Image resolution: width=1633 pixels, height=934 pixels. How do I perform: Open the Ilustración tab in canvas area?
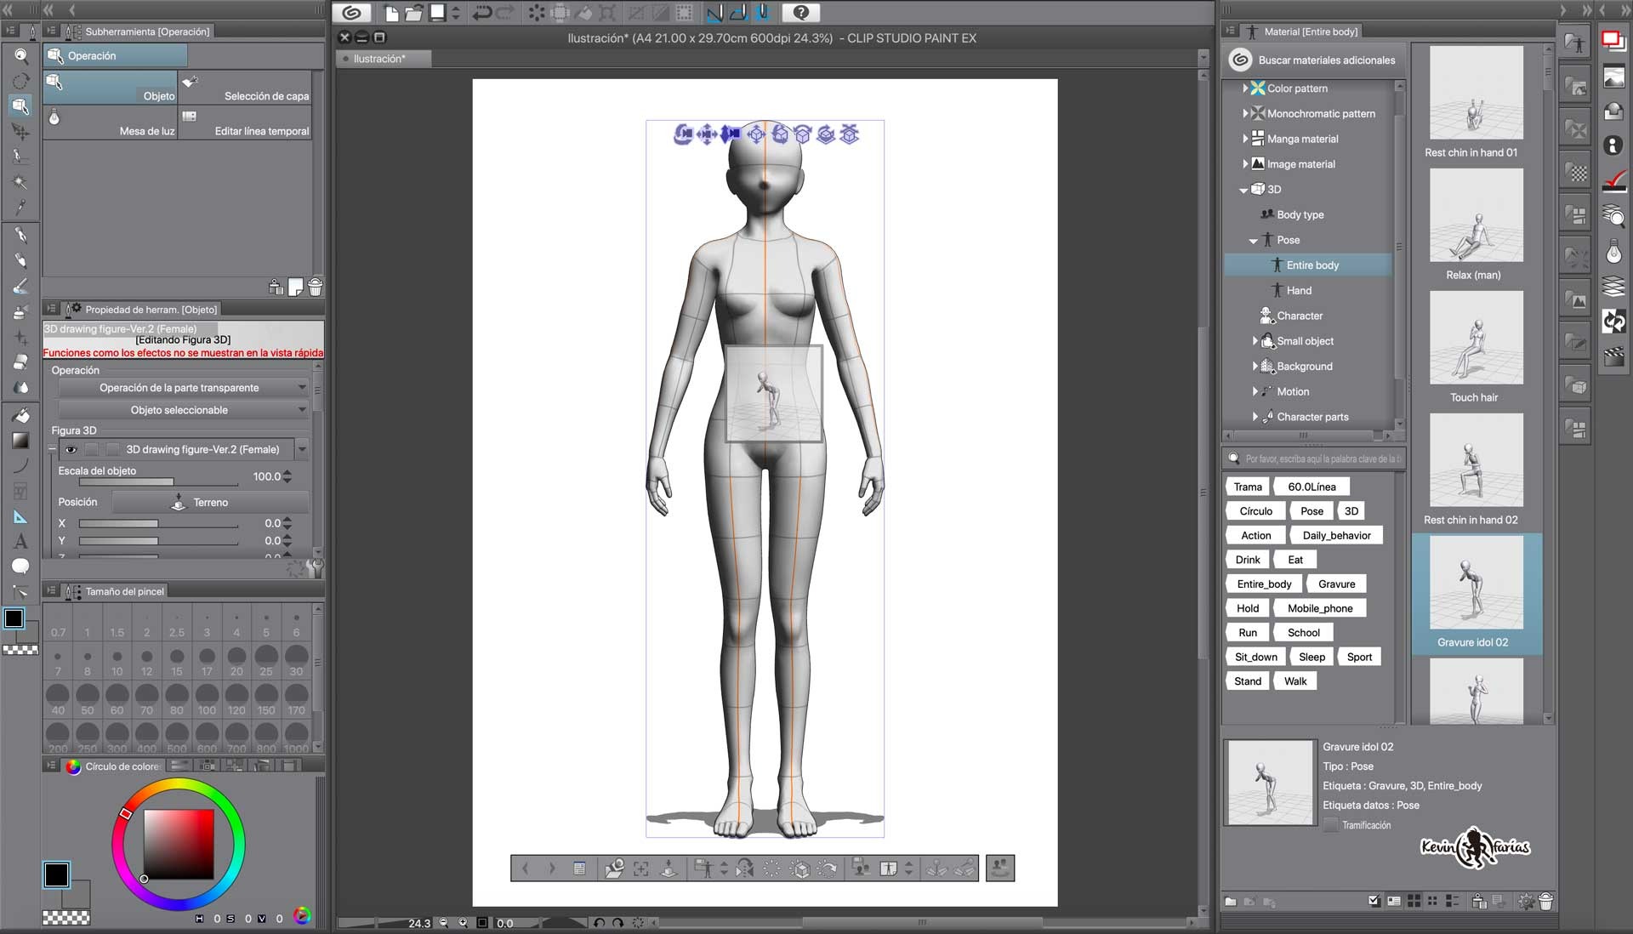click(x=383, y=59)
